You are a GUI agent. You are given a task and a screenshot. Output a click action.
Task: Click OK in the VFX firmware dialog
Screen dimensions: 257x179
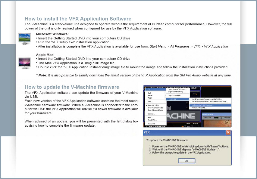(x=186, y=161)
